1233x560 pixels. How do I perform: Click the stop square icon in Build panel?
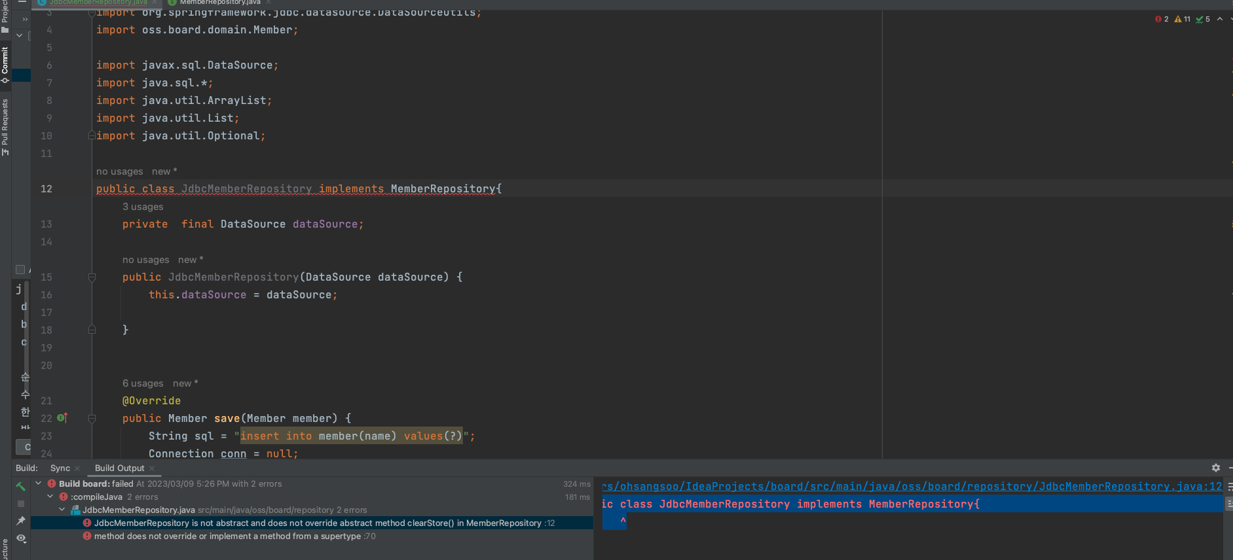point(21,504)
